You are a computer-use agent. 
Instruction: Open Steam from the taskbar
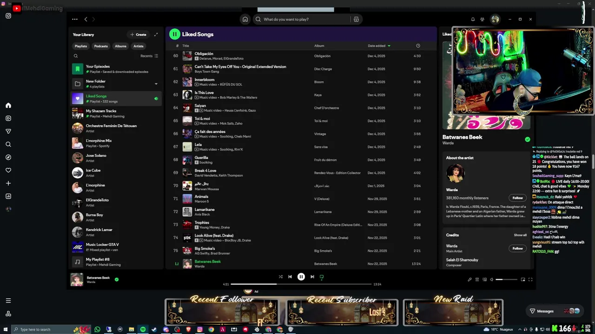[x=154, y=329]
